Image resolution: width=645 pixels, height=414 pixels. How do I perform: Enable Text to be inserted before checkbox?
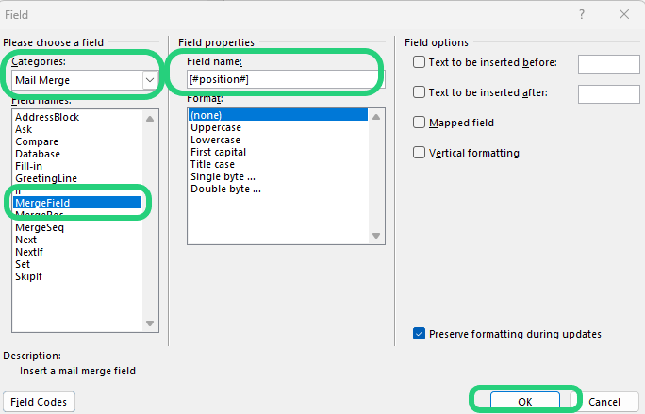point(420,63)
